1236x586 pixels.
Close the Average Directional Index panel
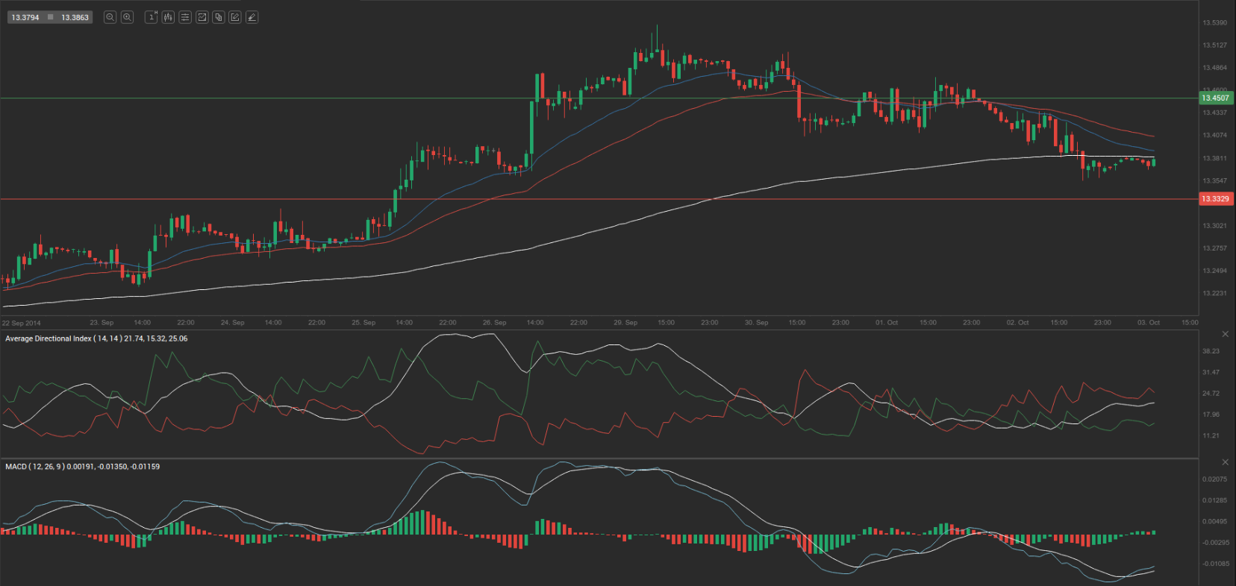(x=1225, y=334)
